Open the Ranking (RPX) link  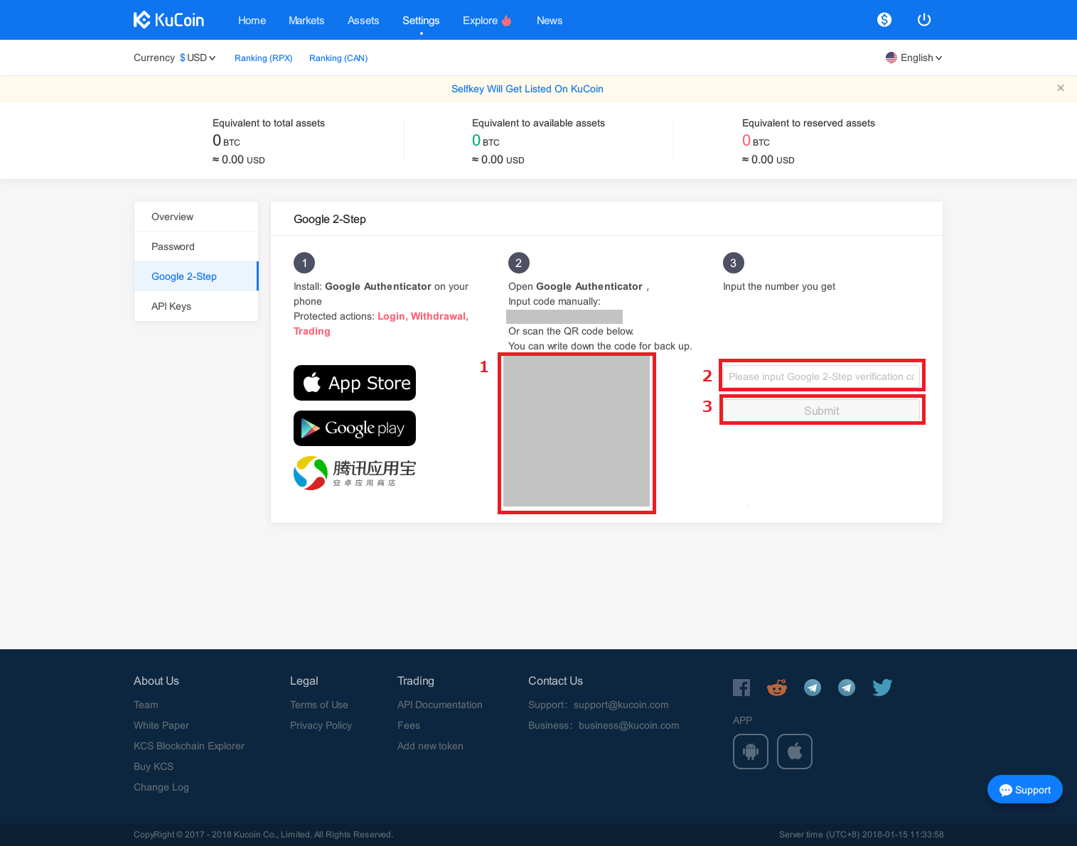pos(264,58)
